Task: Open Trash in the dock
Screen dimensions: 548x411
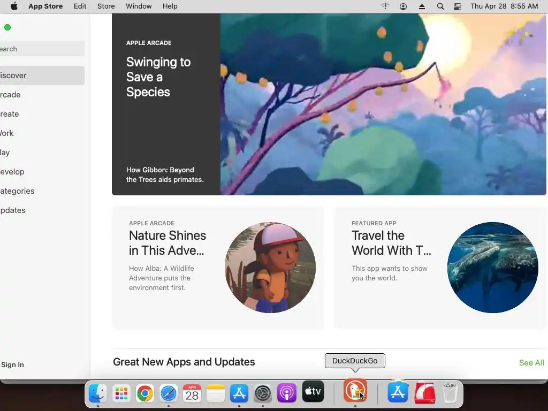Action: [x=450, y=393]
